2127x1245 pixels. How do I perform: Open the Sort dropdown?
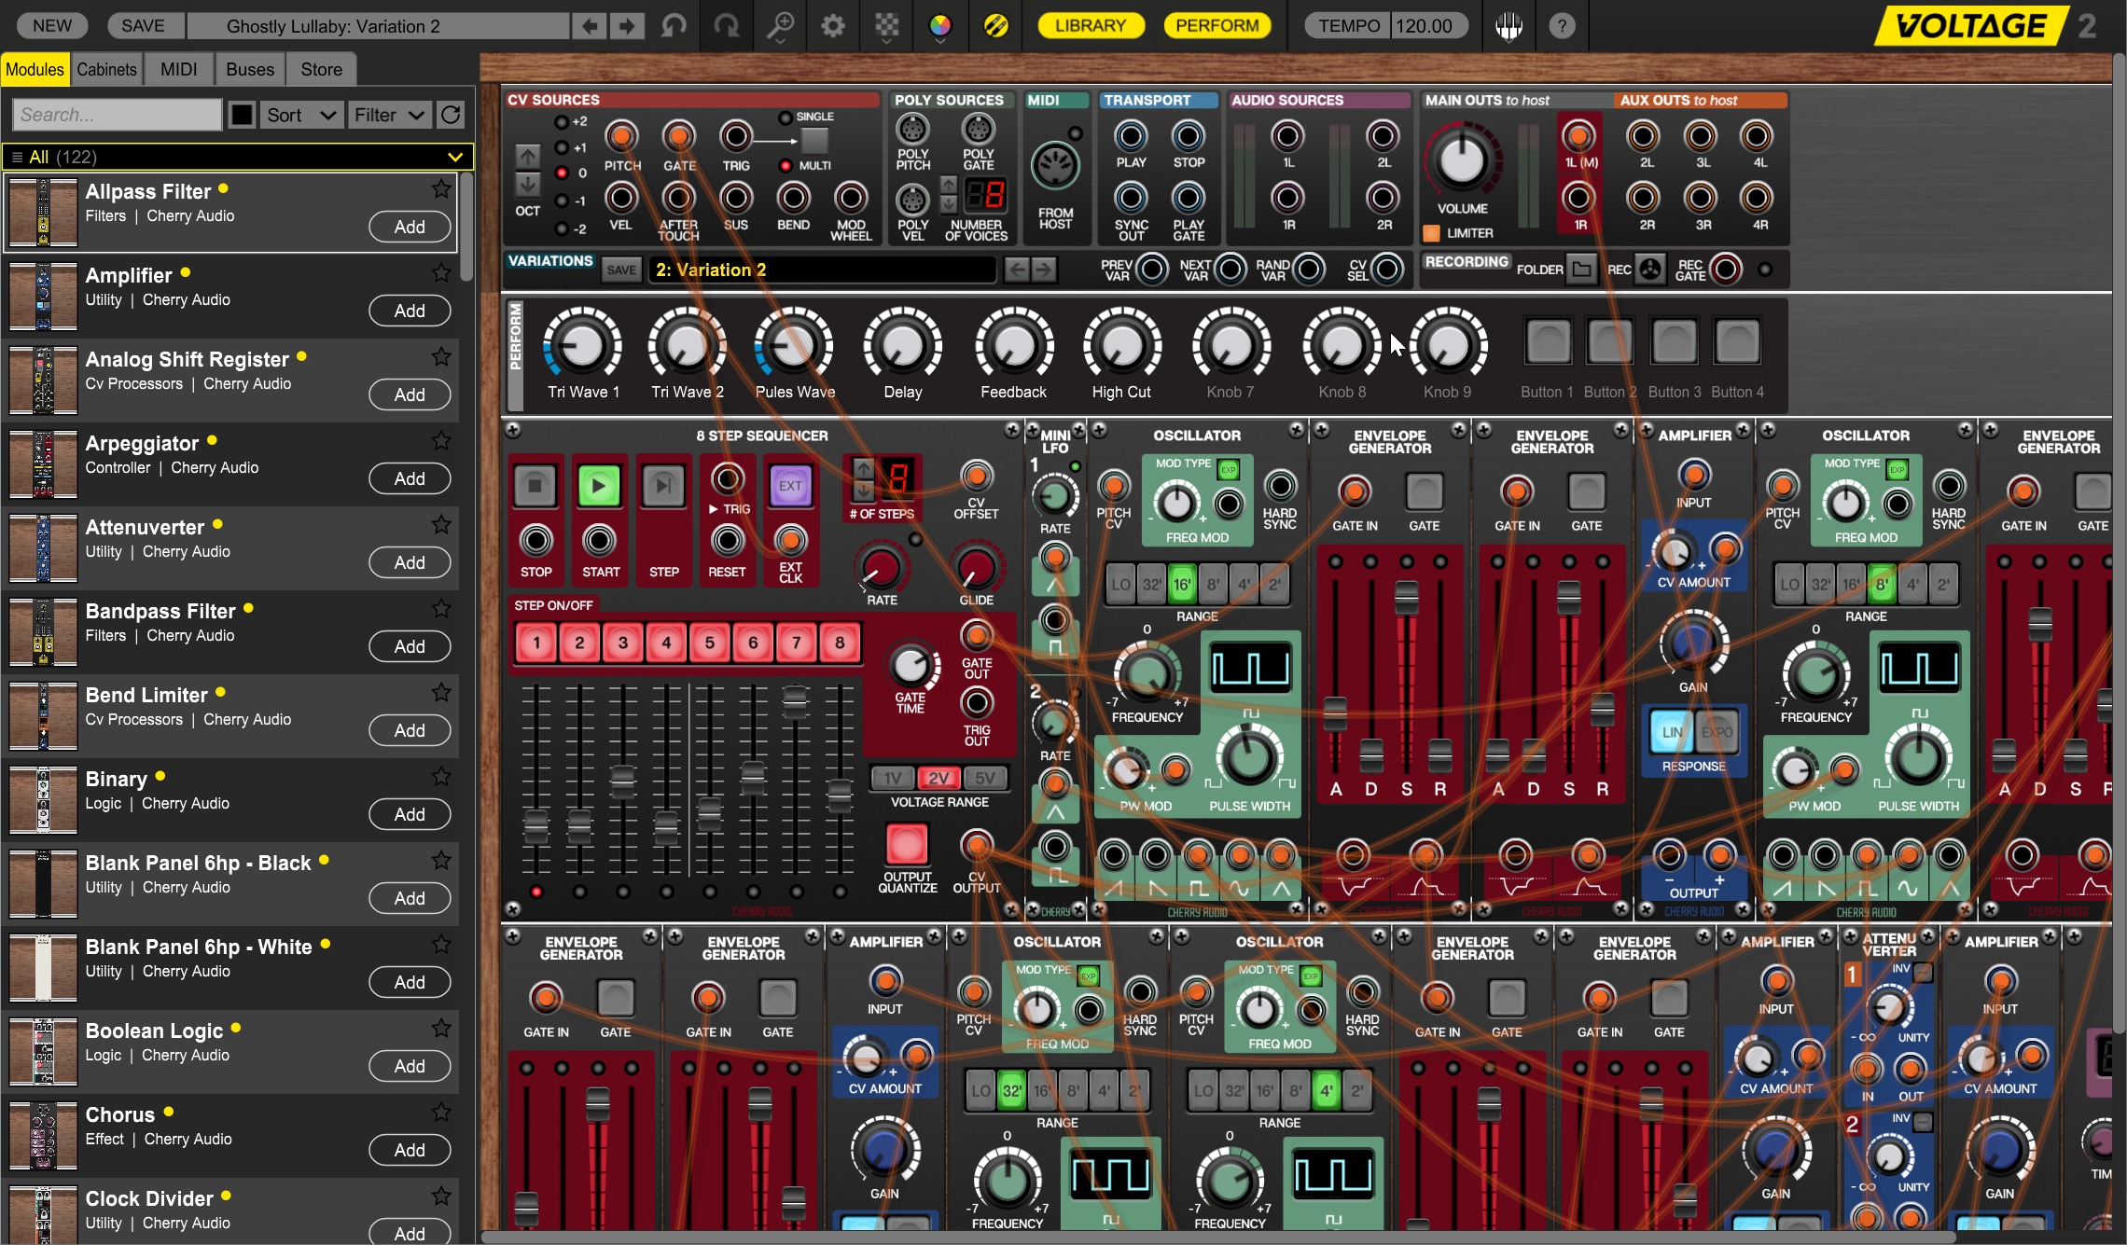(300, 115)
